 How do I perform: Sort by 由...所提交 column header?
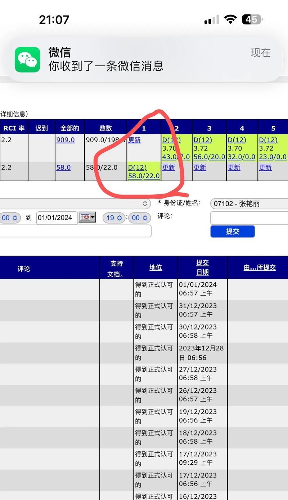[260, 267]
